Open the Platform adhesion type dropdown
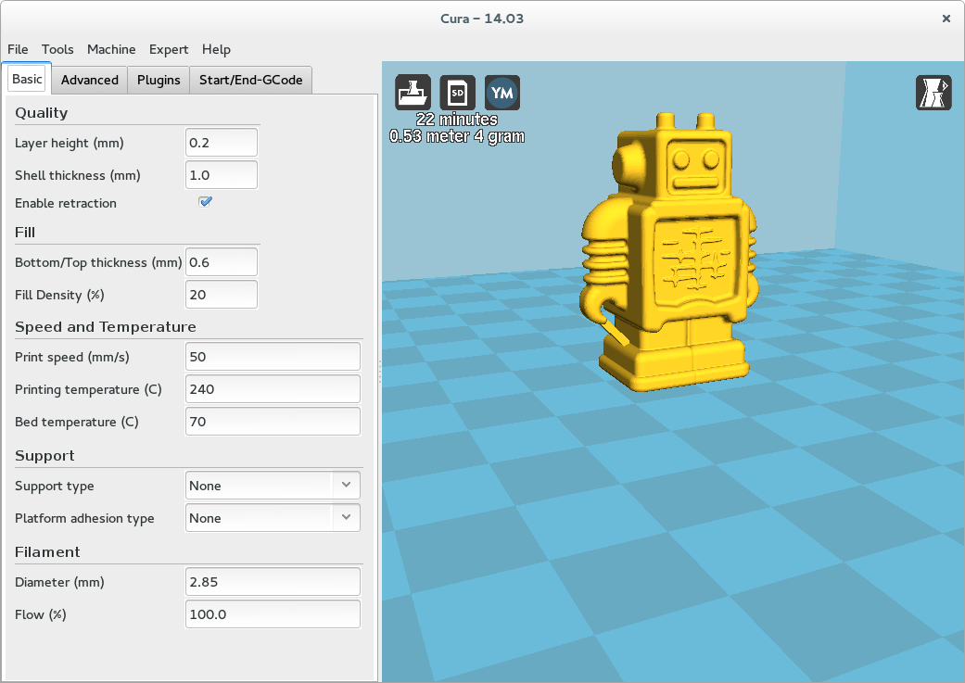965x683 pixels. coord(273,518)
